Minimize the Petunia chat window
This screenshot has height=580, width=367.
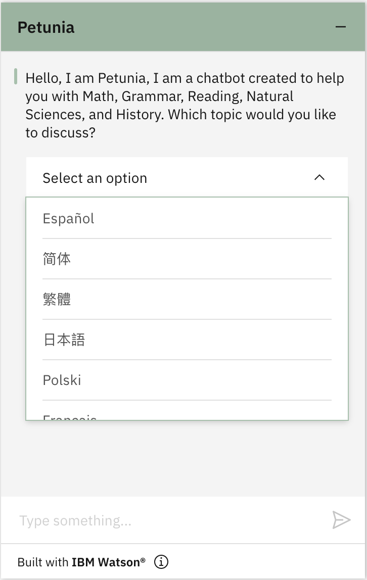pos(340,27)
